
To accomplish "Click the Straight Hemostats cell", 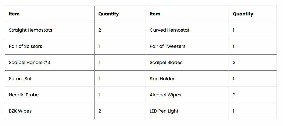I will point(50,30).
